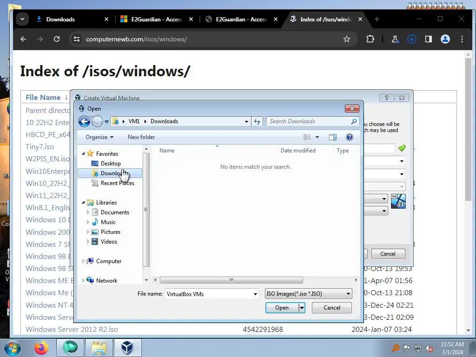476x357 pixels.
Task: Open the Windows Start button
Action: pyautogui.click(x=13, y=348)
